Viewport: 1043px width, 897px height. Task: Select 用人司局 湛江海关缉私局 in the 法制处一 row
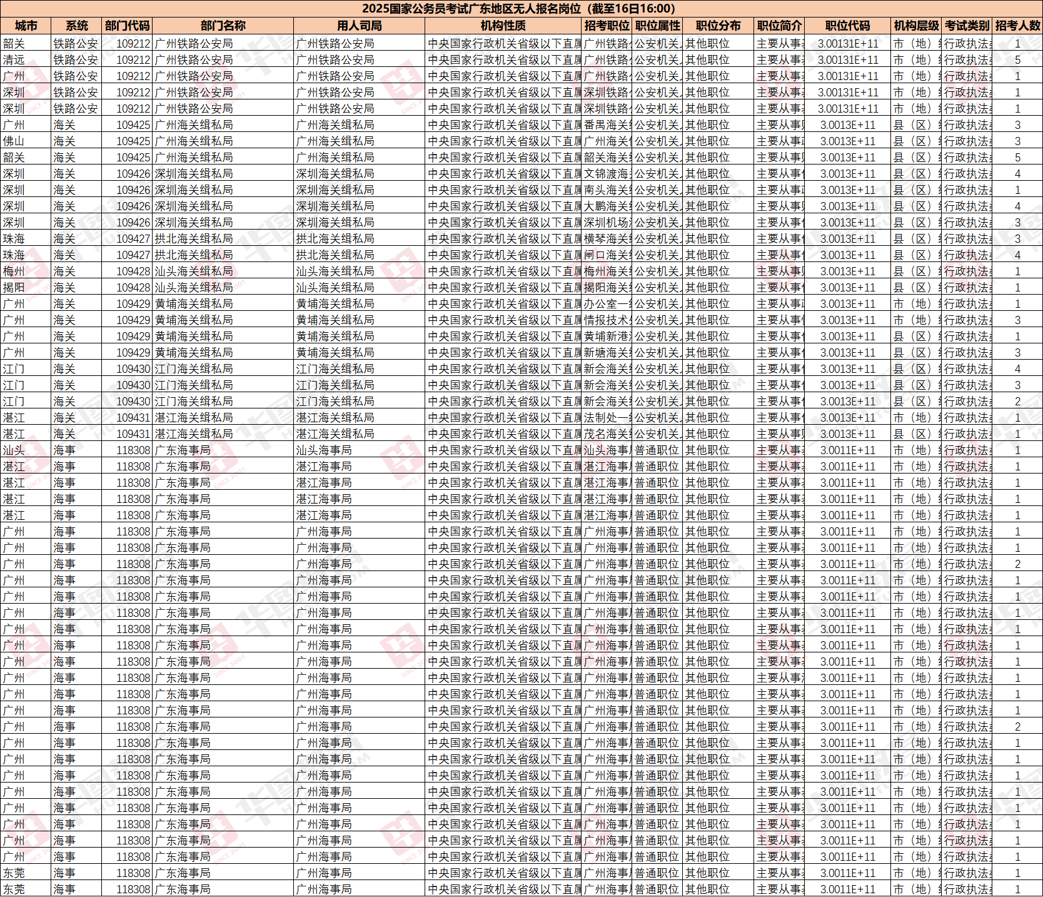pos(360,418)
